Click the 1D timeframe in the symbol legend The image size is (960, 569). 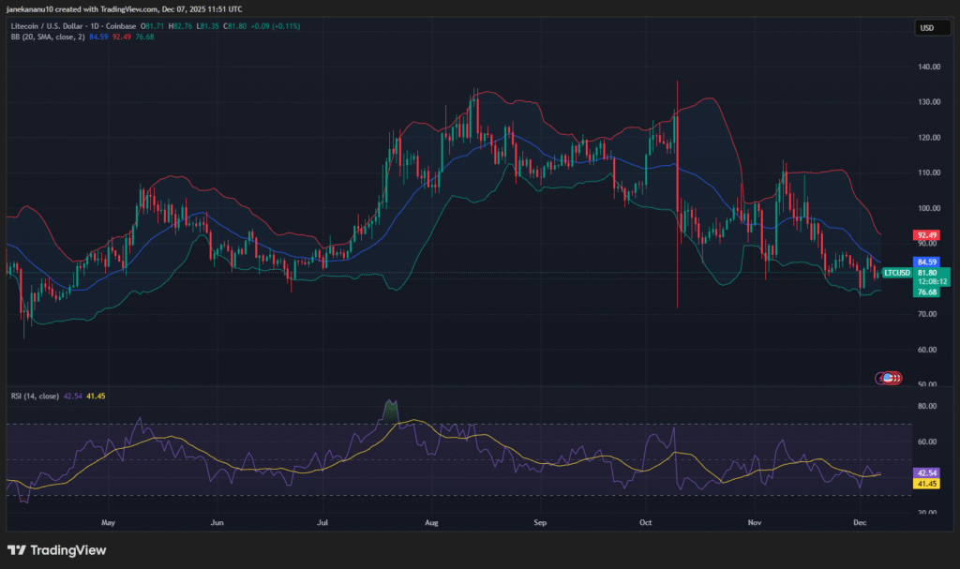click(x=93, y=26)
